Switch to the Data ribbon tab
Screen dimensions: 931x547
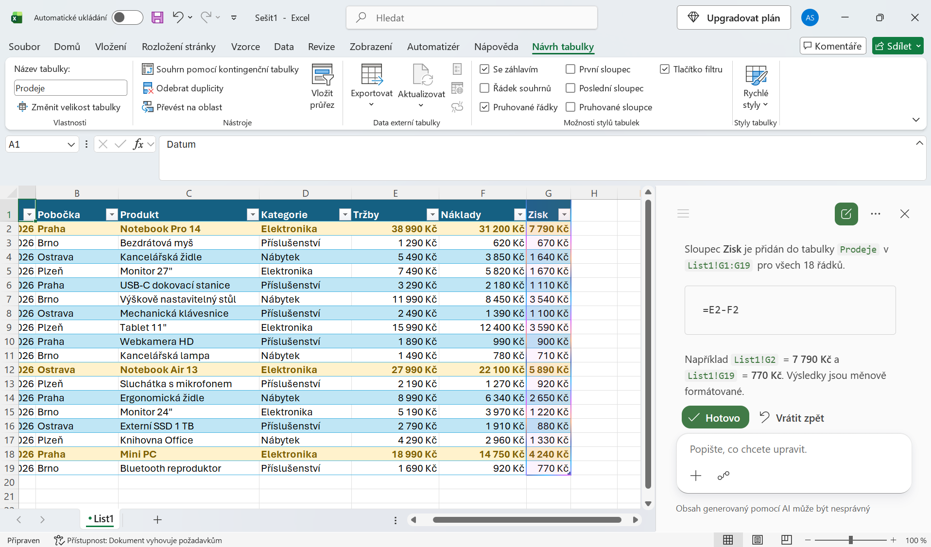click(x=284, y=47)
